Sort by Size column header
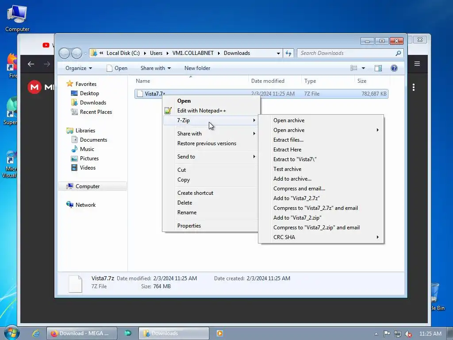Image resolution: width=453 pixels, height=340 pixels. point(362,81)
